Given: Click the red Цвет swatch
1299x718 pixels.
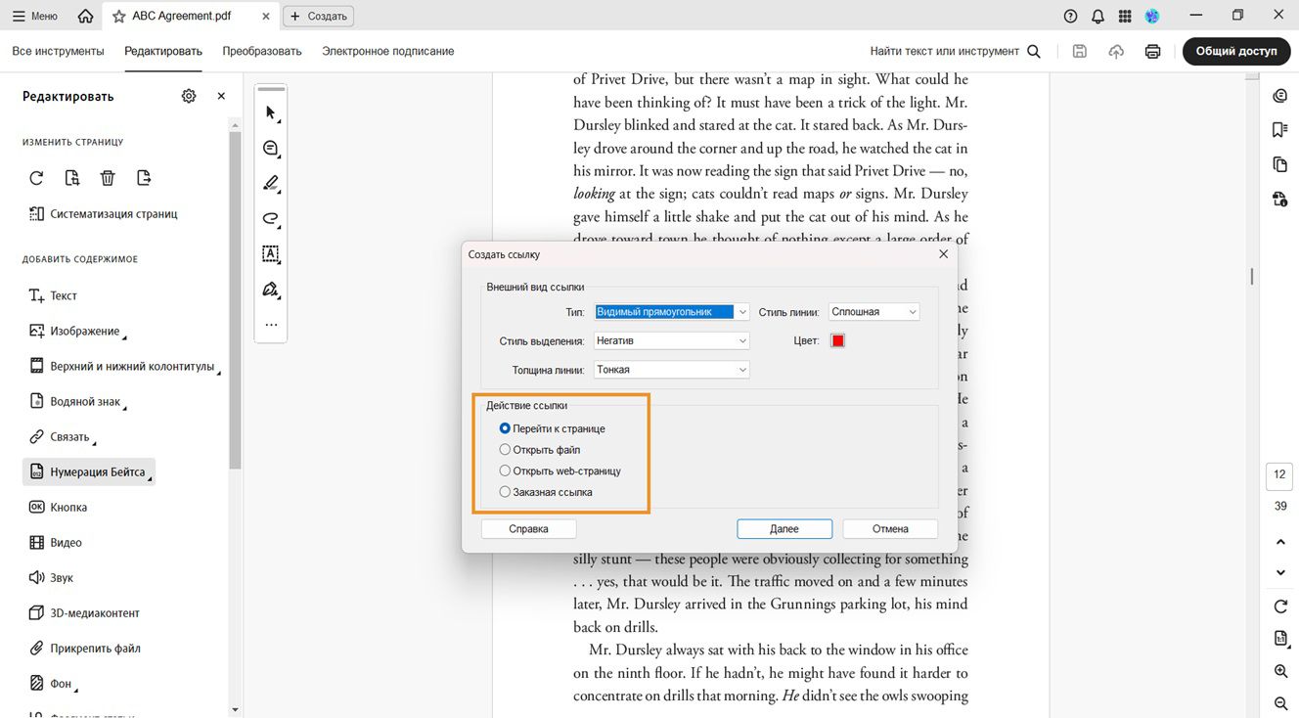Looking at the screenshot, I should [837, 340].
